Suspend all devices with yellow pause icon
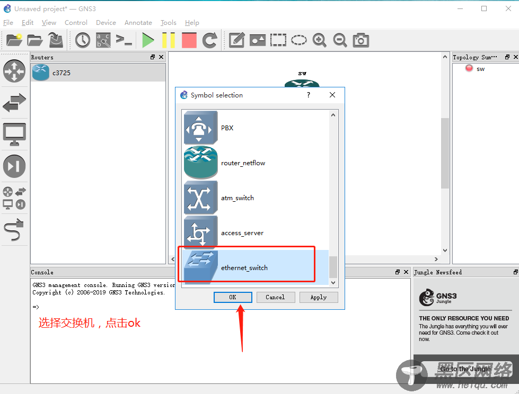 [x=169, y=40]
